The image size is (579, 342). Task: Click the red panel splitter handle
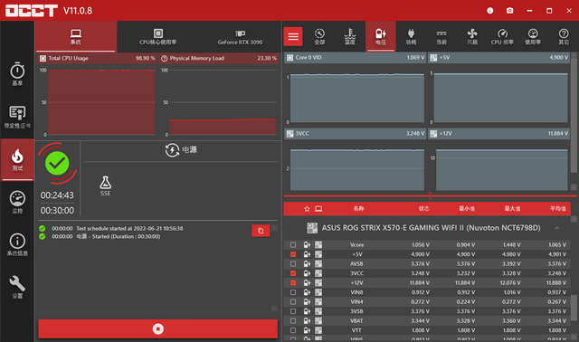point(430,195)
